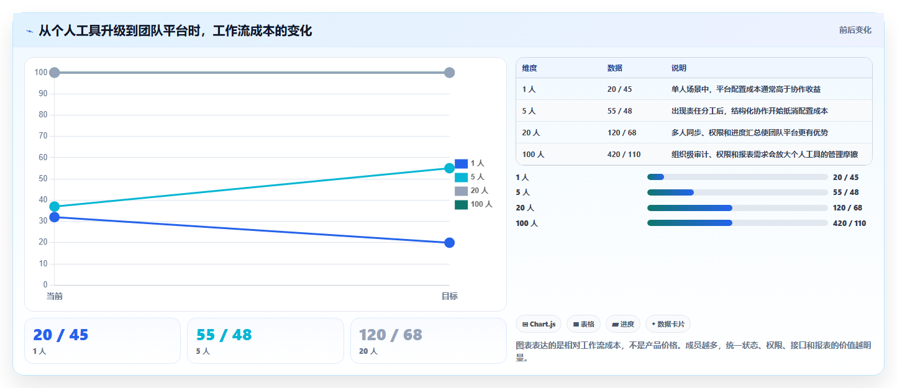Open the gray 120 / 68 data card
Viewport: 897px width, 388px height.
429,341
